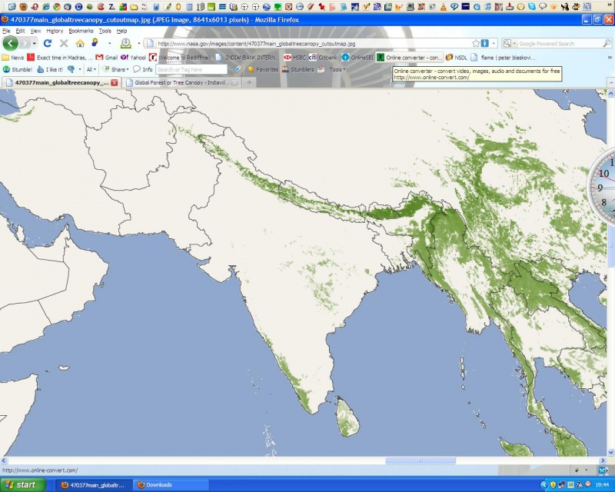
Task: Bookmark this page with star icon
Action: pyautogui.click(x=476, y=44)
